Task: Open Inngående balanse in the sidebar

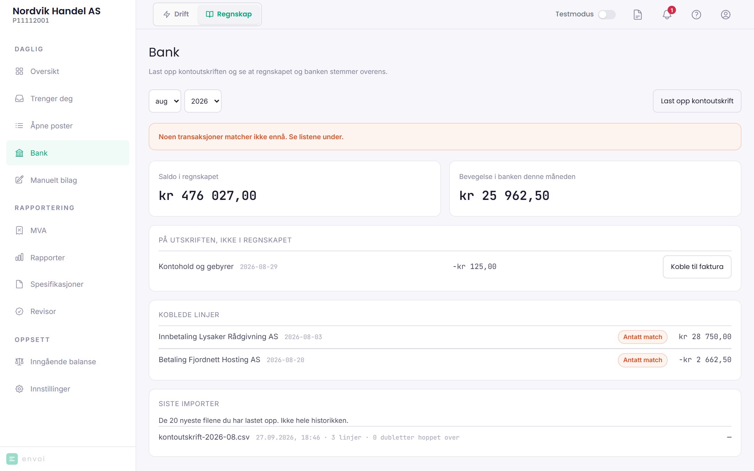Action: coord(68,361)
